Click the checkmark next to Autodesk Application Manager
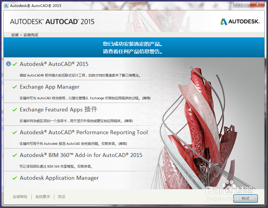Screen dimensions: 268x208 (14, 178)
